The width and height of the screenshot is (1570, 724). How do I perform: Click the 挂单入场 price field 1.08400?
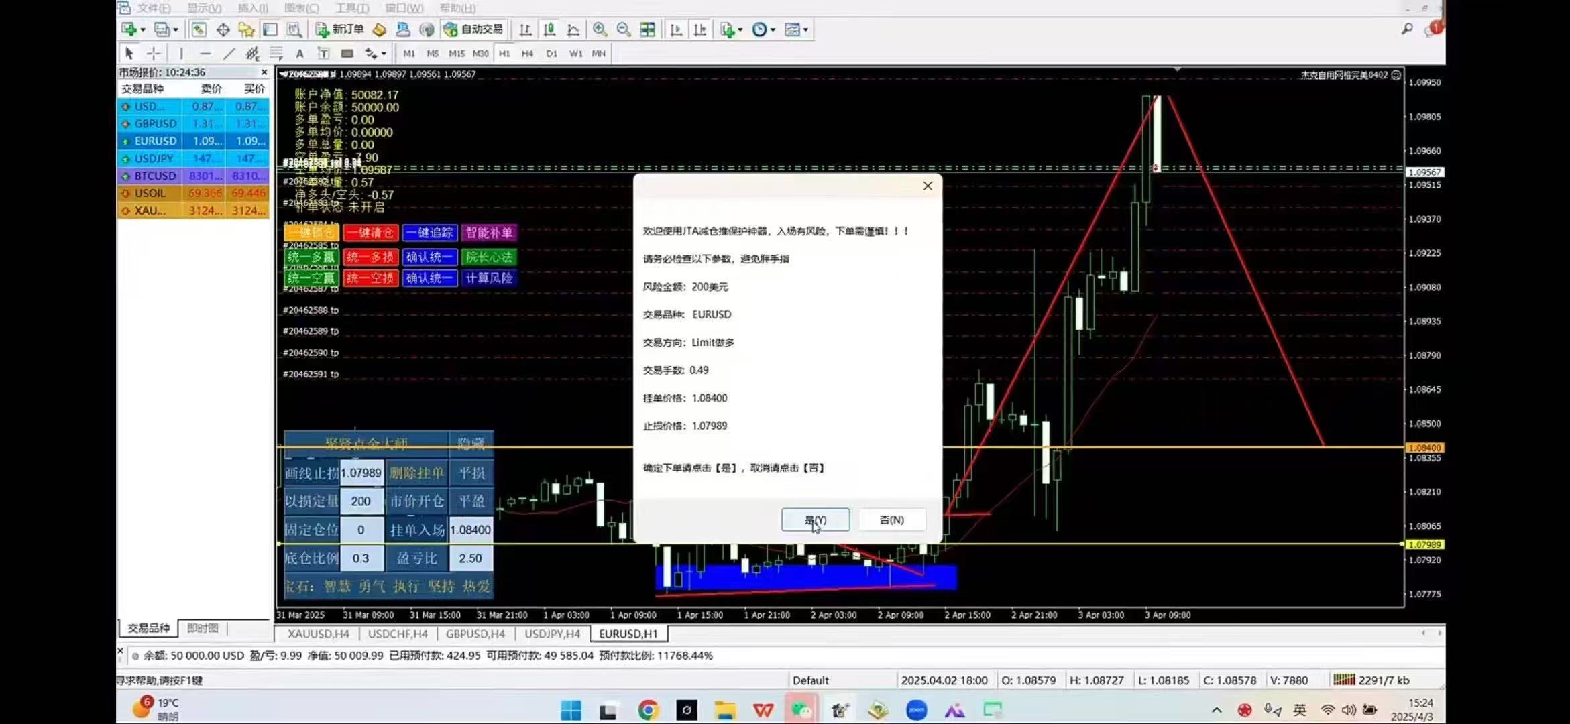point(470,530)
